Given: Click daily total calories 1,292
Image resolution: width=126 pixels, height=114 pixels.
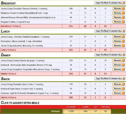Looking at the screenshot, I should coord(71,111).
